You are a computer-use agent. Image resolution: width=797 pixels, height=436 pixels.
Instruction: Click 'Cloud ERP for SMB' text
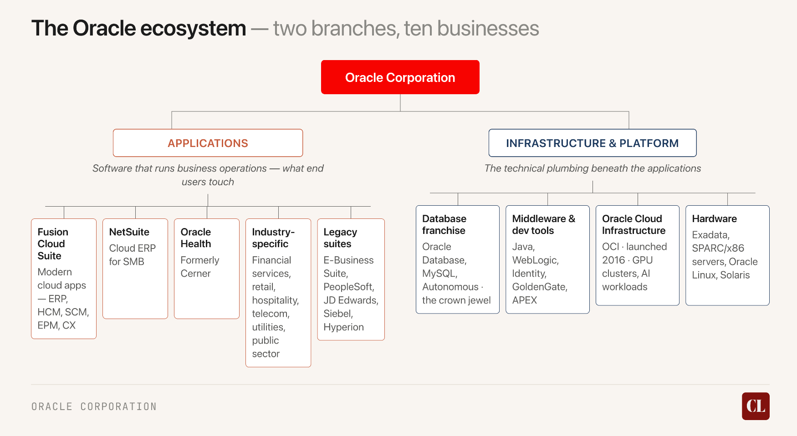click(132, 255)
